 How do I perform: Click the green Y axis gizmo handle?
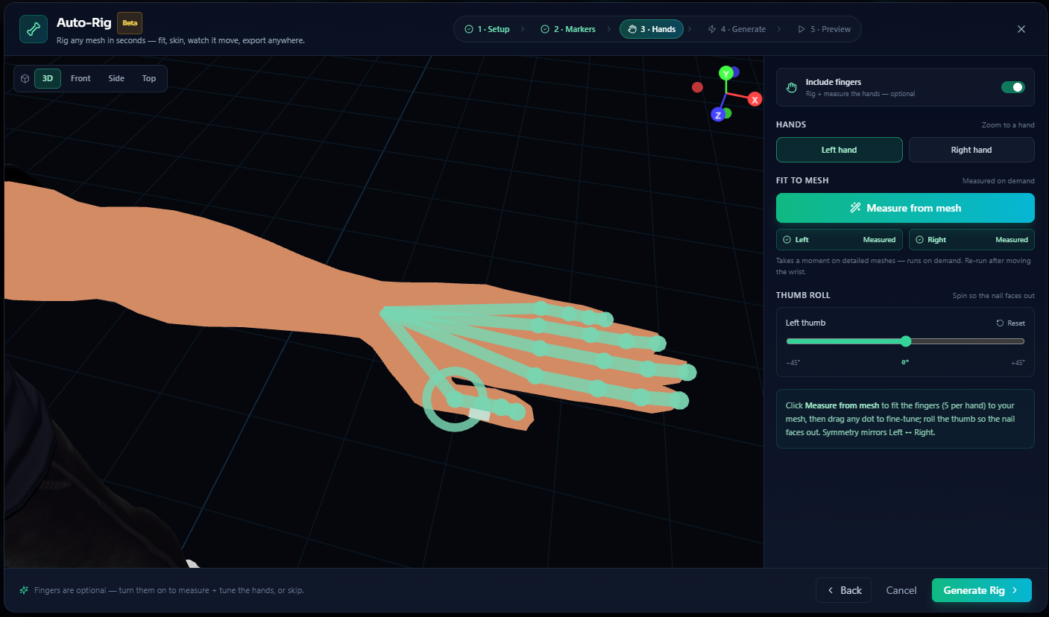(725, 73)
